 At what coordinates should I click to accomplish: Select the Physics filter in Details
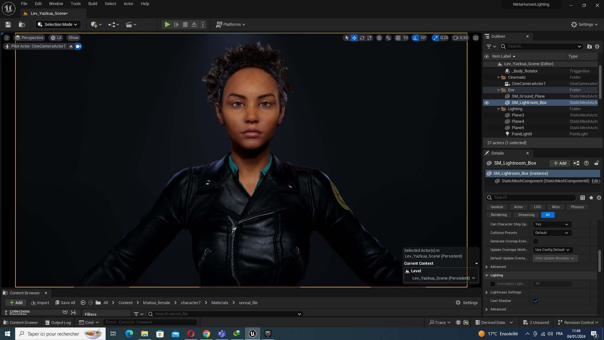click(577, 207)
